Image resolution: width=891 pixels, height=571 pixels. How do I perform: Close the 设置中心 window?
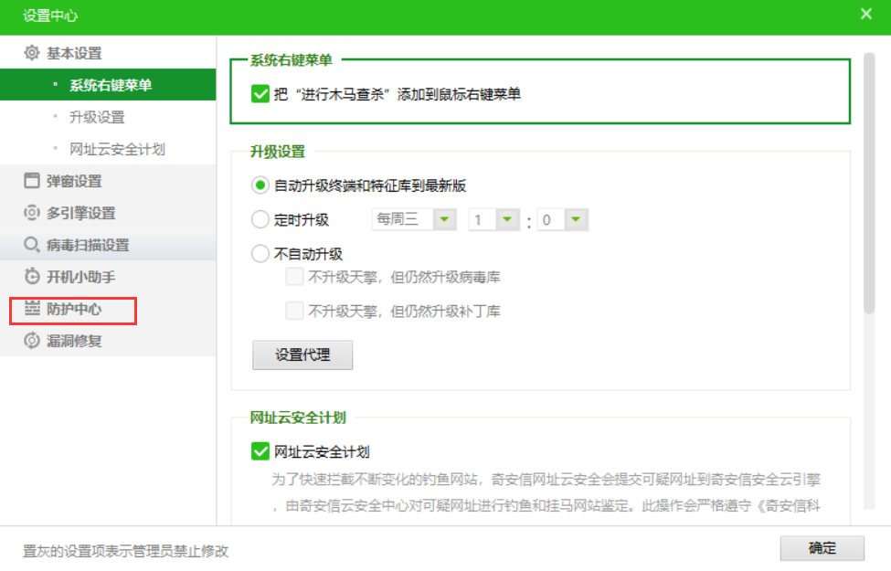tap(866, 14)
